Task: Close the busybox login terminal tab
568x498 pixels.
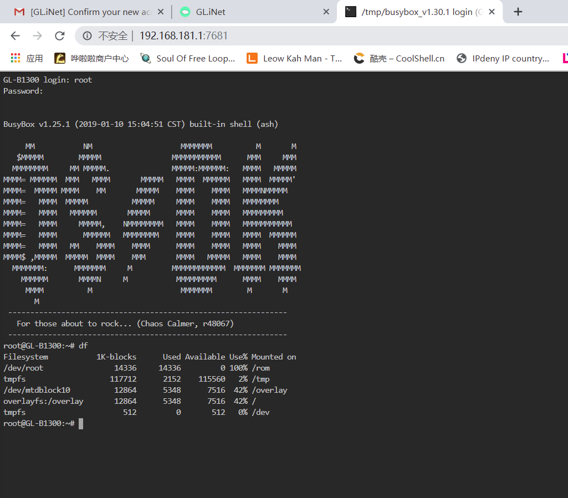Action: [492, 12]
